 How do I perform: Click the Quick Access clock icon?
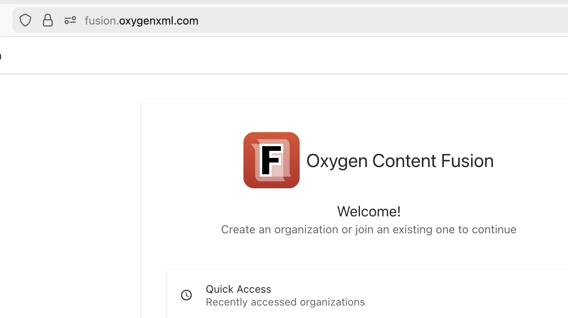pyautogui.click(x=186, y=295)
